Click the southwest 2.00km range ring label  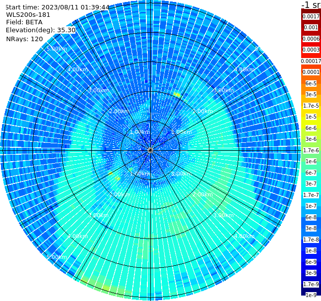[x=120, y=194]
